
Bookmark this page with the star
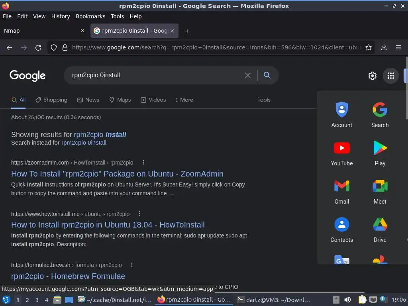tap(368, 48)
